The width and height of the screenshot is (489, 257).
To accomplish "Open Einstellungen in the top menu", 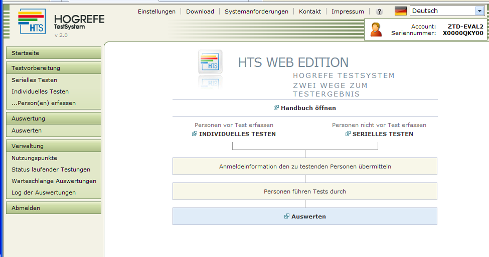I will [x=156, y=11].
